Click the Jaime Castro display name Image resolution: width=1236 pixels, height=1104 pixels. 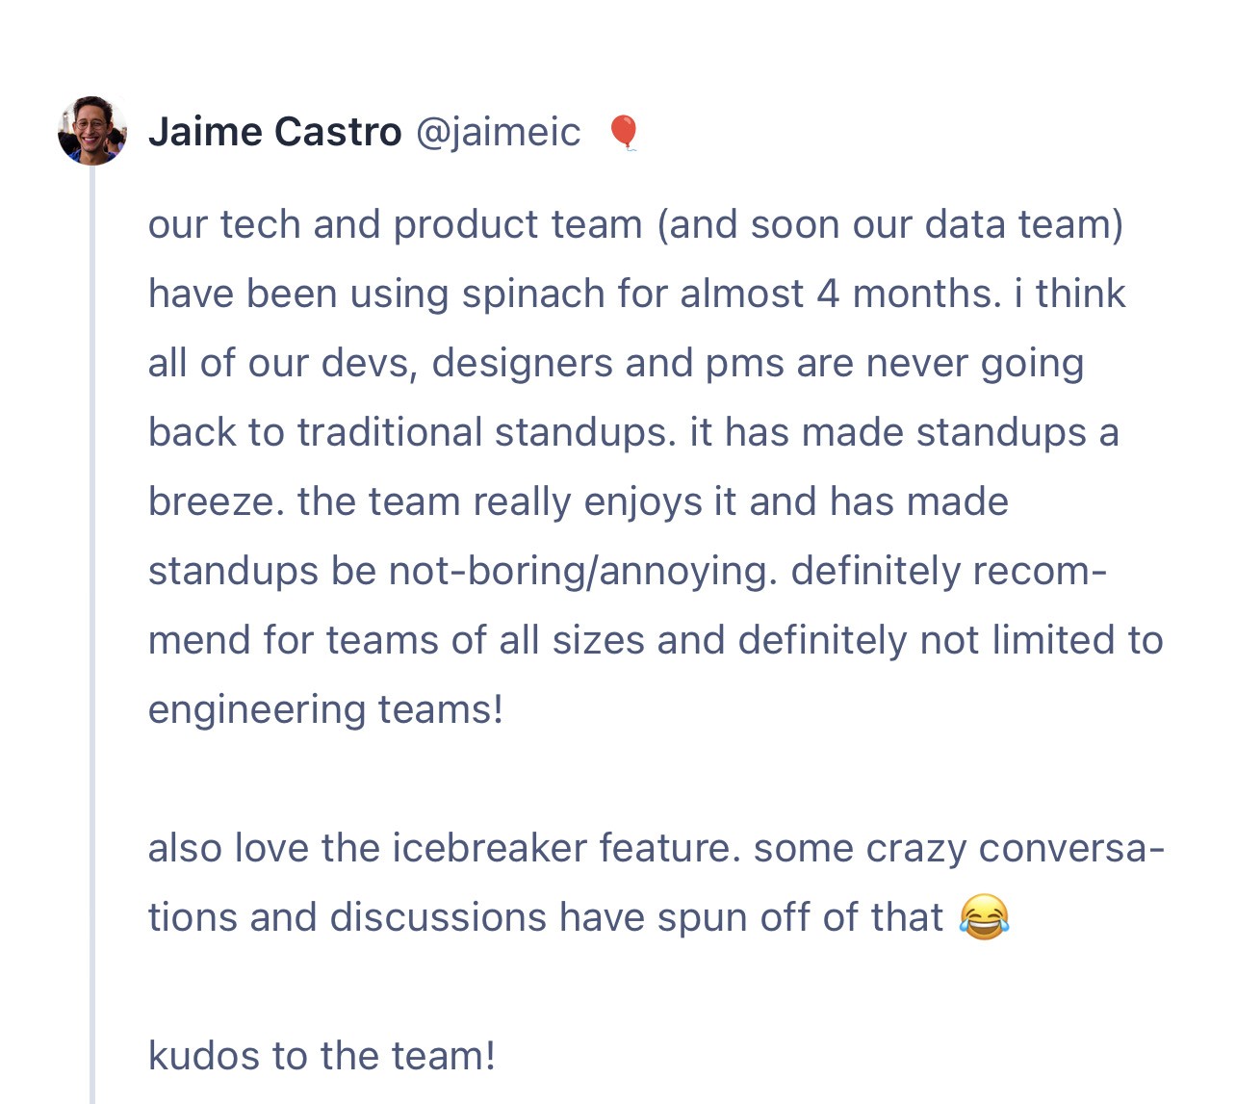pyautogui.click(x=274, y=132)
